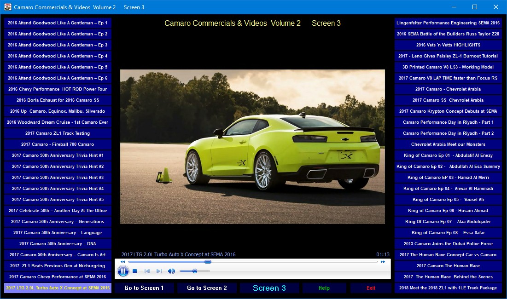
Task: Play 2016 Woodward Dream Cruise video
Action: click(58, 122)
